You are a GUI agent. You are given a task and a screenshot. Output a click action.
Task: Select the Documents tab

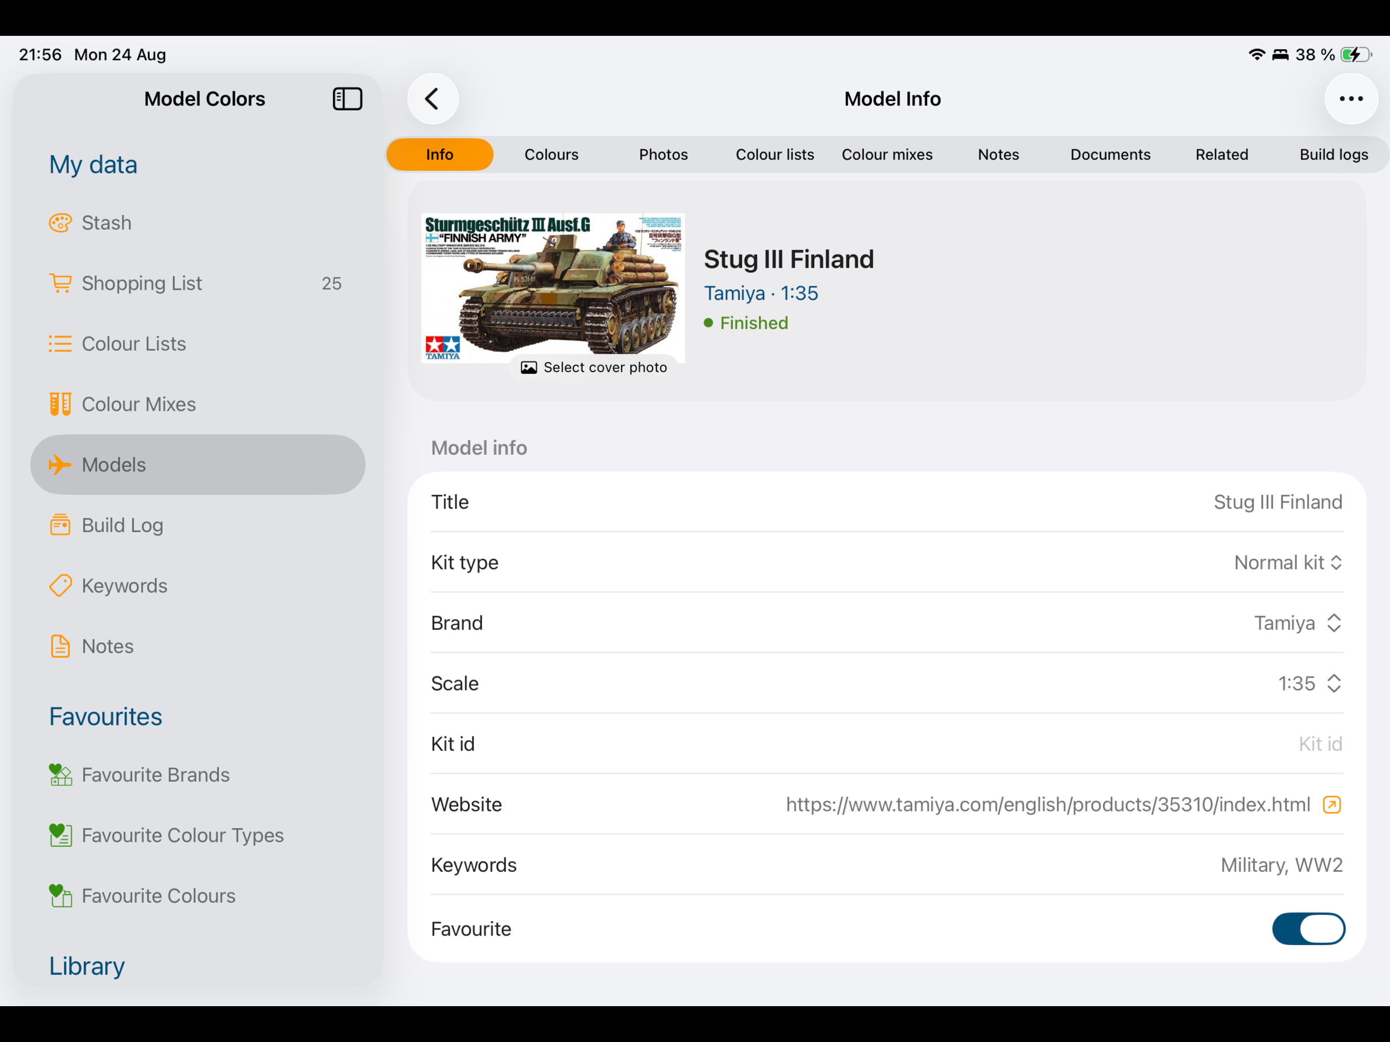click(1110, 154)
